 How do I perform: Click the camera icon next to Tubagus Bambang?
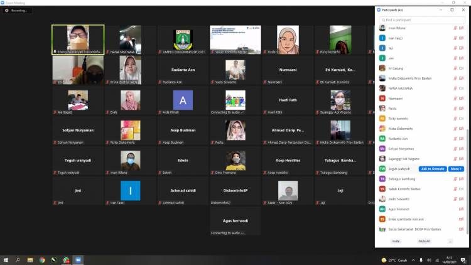click(461, 178)
